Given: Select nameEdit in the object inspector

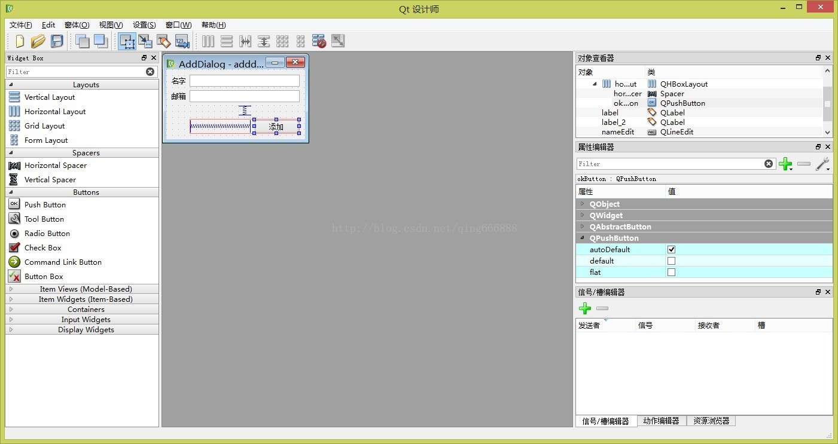Looking at the screenshot, I should tap(618, 132).
